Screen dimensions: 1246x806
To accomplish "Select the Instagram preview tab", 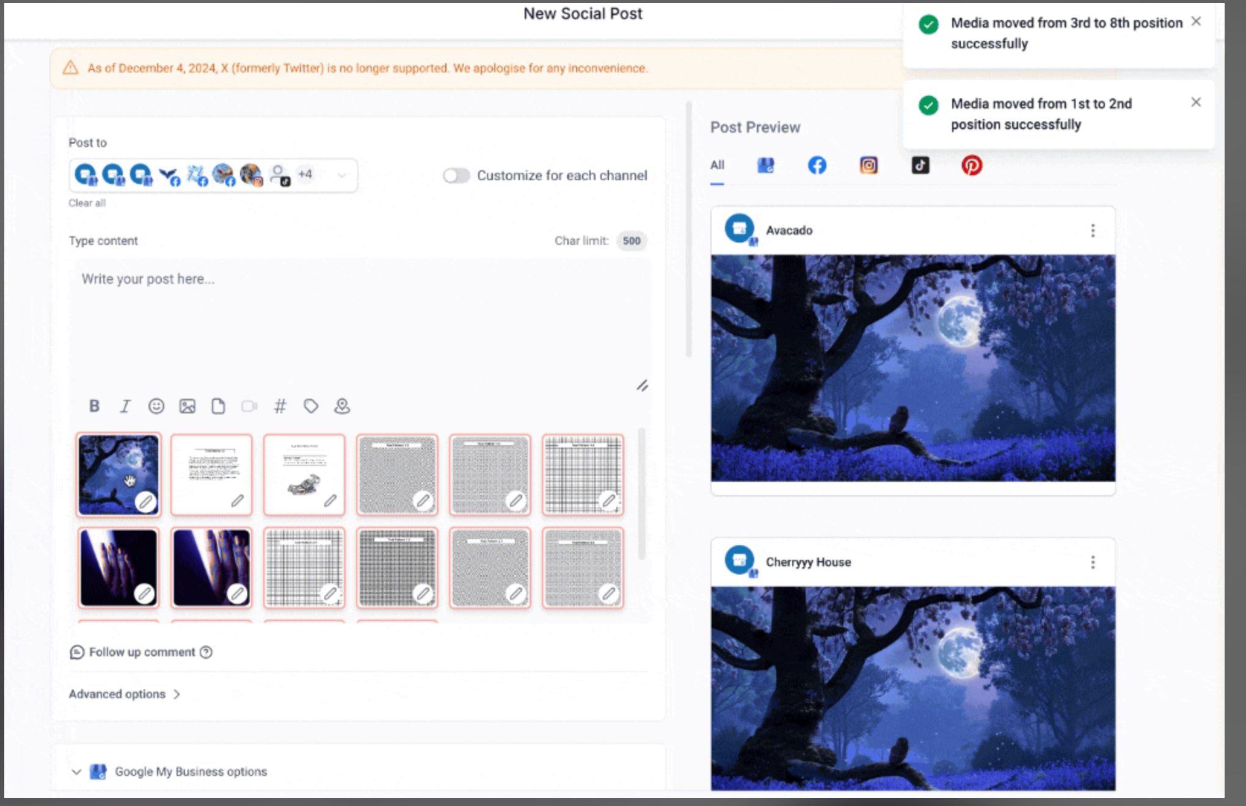I will [x=869, y=165].
